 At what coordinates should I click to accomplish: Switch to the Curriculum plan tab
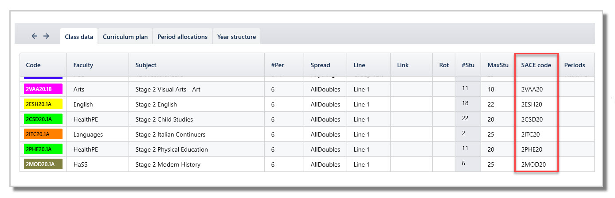tap(125, 37)
